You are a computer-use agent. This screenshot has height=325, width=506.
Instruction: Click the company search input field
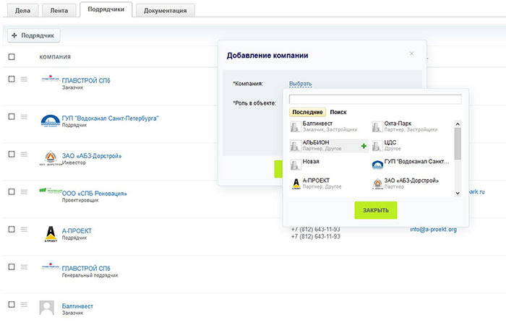coord(374,100)
